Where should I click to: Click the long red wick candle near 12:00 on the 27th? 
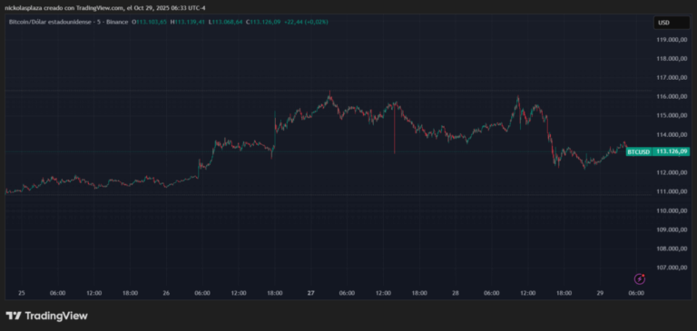394,129
